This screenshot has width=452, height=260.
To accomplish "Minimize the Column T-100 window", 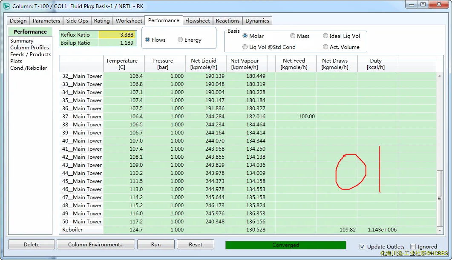I will tap(412, 5).
